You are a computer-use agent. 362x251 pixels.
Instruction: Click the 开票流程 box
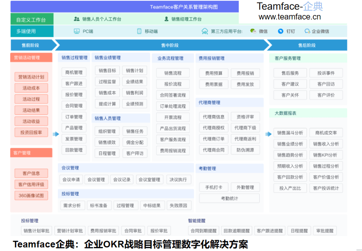(x=173, y=117)
